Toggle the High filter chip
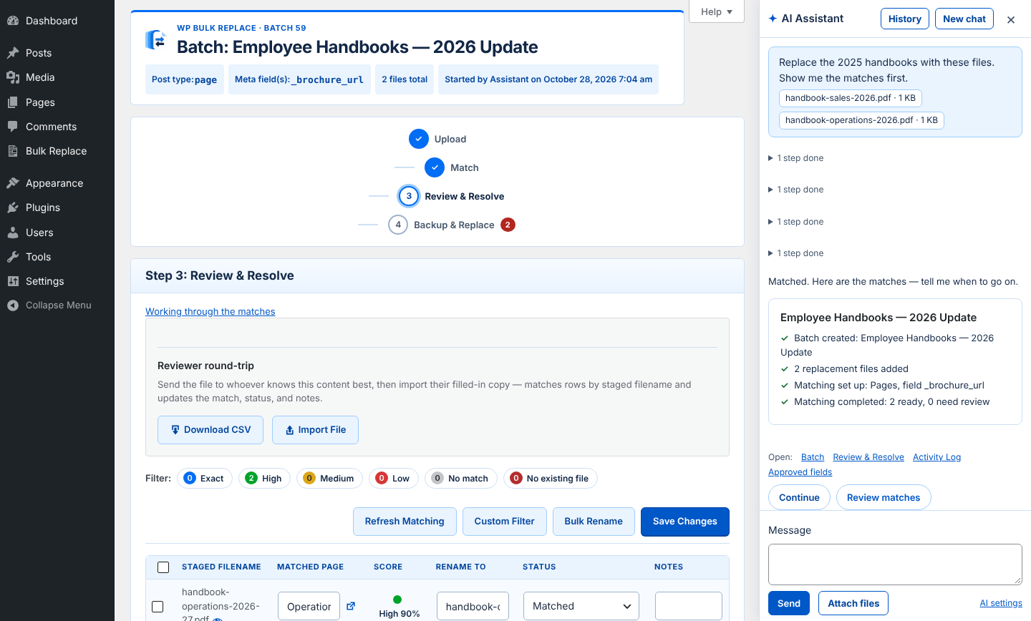 264,479
